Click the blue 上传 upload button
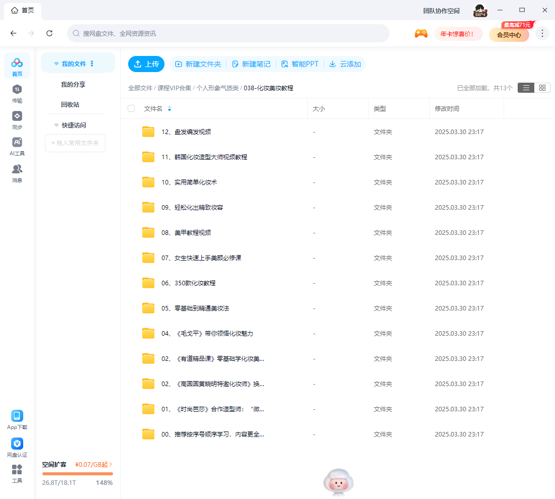Screen dimensions: 555x499 (146, 64)
